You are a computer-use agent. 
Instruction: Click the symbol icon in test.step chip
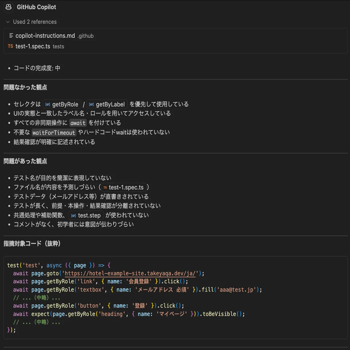(x=74, y=215)
